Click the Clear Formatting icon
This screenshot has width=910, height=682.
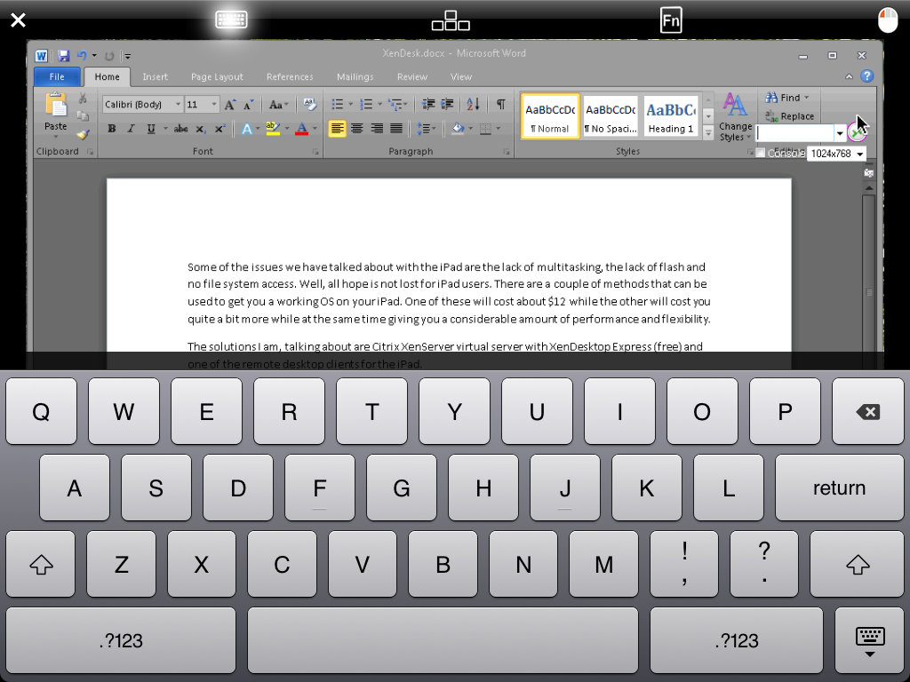309,105
